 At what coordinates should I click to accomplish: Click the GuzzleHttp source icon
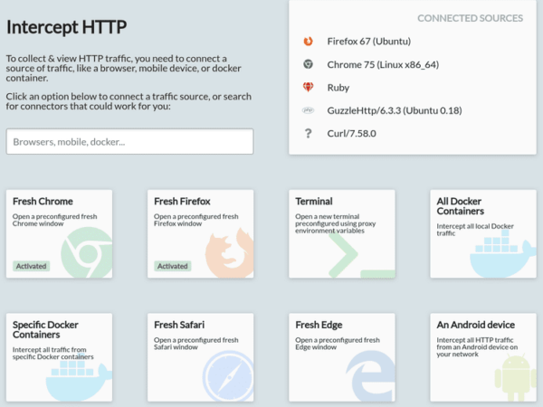point(308,110)
